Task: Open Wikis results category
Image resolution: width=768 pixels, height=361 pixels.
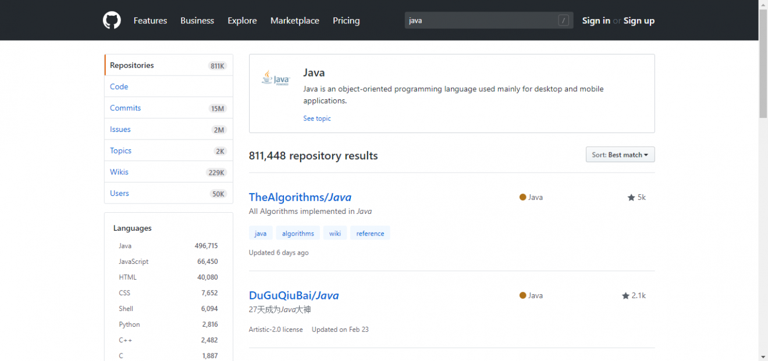Action: coord(119,172)
